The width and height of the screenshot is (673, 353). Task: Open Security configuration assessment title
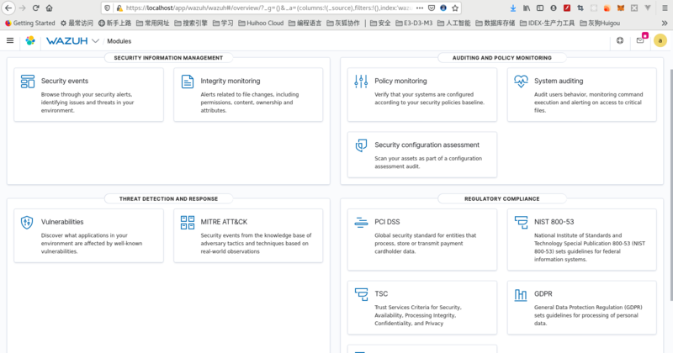(x=427, y=145)
